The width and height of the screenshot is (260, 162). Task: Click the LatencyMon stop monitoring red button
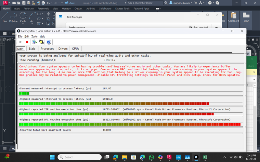click(x=27, y=42)
